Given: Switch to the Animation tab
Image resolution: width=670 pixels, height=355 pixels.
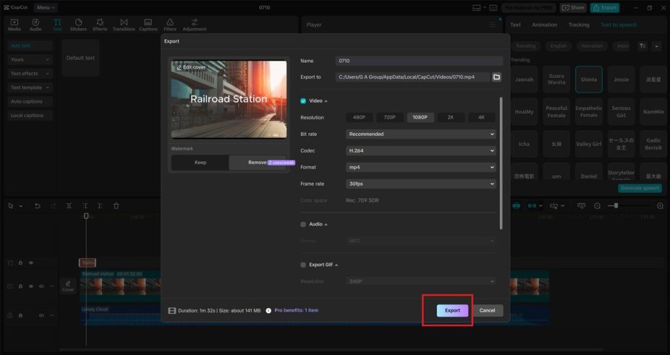Looking at the screenshot, I should pyautogui.click(x=544, y=25).
